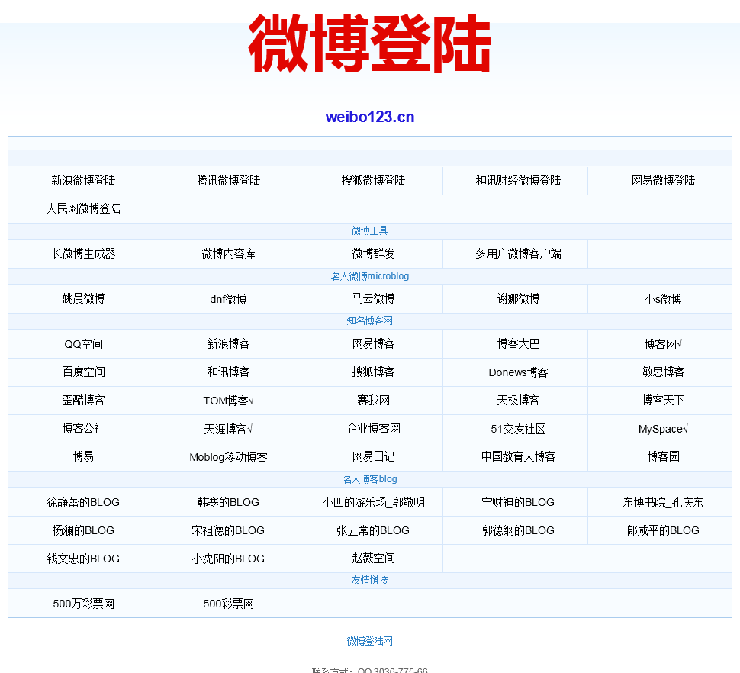Screen dimensions: 740x673
Task: Click the 名人博客blog heading
Action: (369, 479)
